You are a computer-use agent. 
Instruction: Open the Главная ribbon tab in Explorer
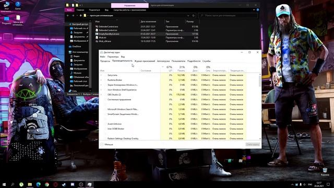pos(80,10)
